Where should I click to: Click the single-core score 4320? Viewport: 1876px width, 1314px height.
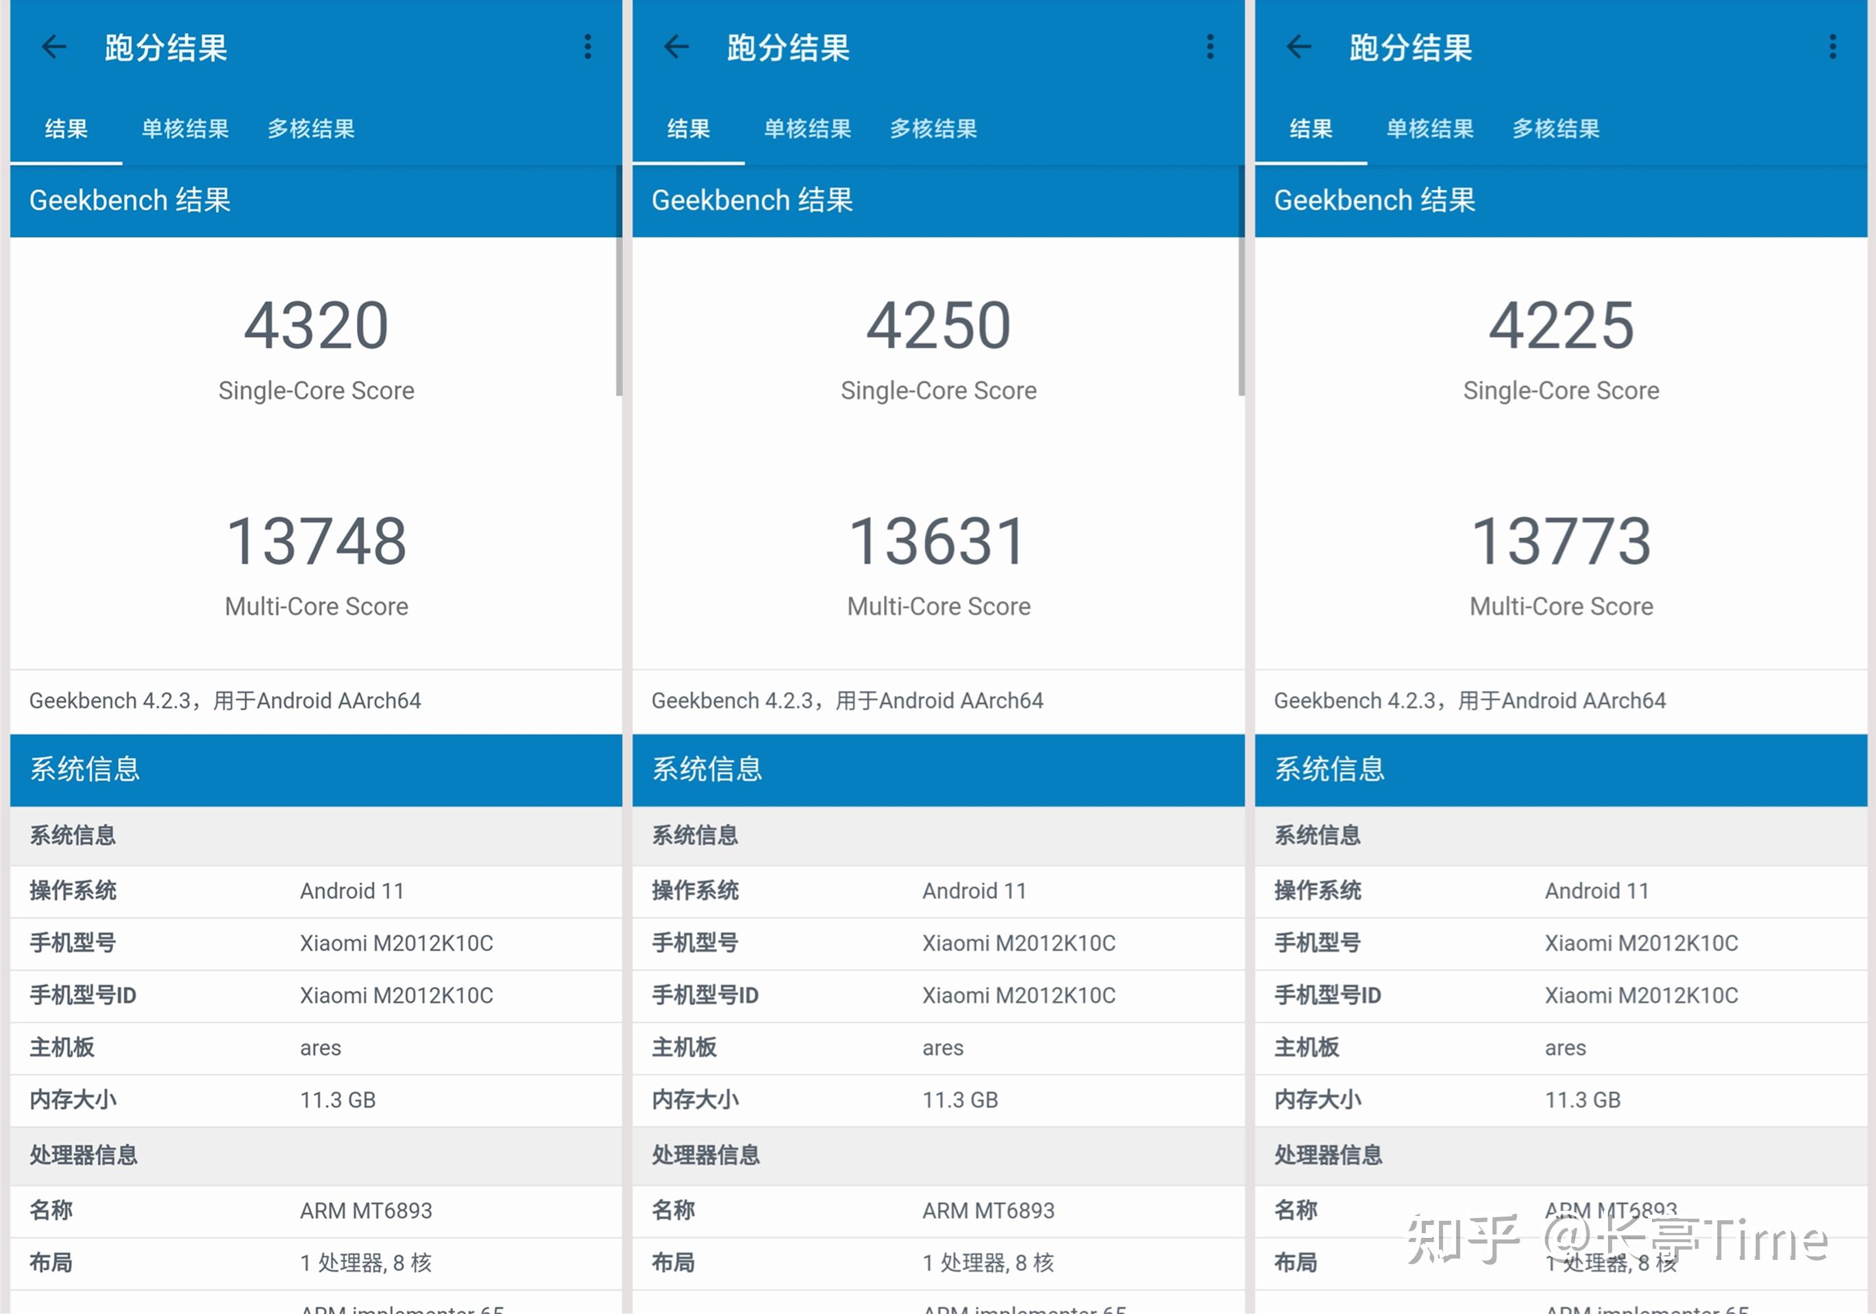[317, 325]
